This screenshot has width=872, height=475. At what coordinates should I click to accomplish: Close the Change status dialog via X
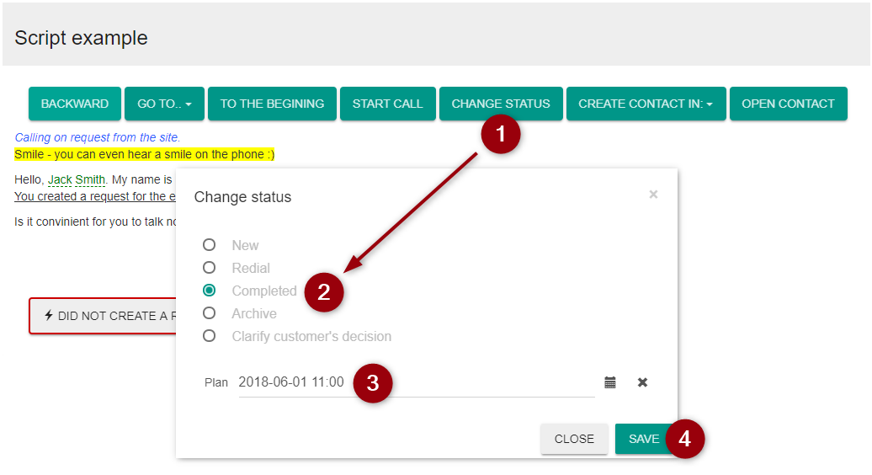[x=653, y=195]
